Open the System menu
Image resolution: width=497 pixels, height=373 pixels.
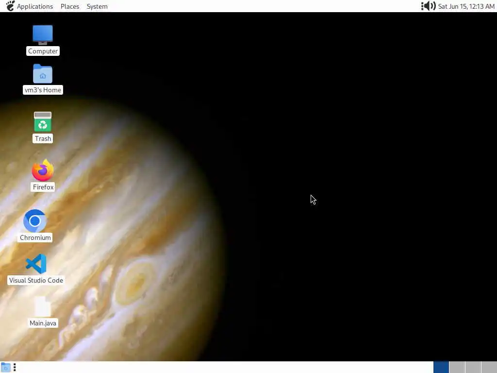pos(97,6)
